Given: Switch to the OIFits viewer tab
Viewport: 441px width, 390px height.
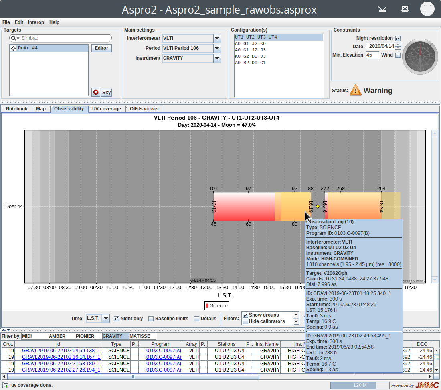Looking at the screenshot, I should pyautogui.click(x=144, y=109).
